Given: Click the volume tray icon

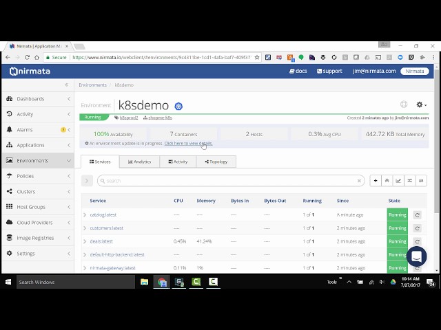Looking at the screenshot, I should pos(382,282).
